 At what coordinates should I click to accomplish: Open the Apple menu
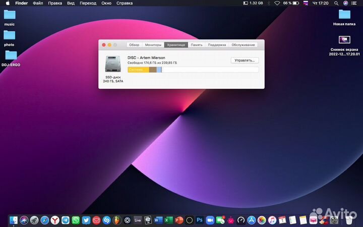click(x=8, y=3)
